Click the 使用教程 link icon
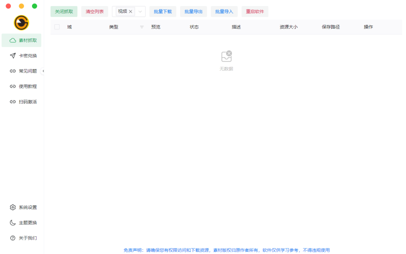 (x=13, y=86)
